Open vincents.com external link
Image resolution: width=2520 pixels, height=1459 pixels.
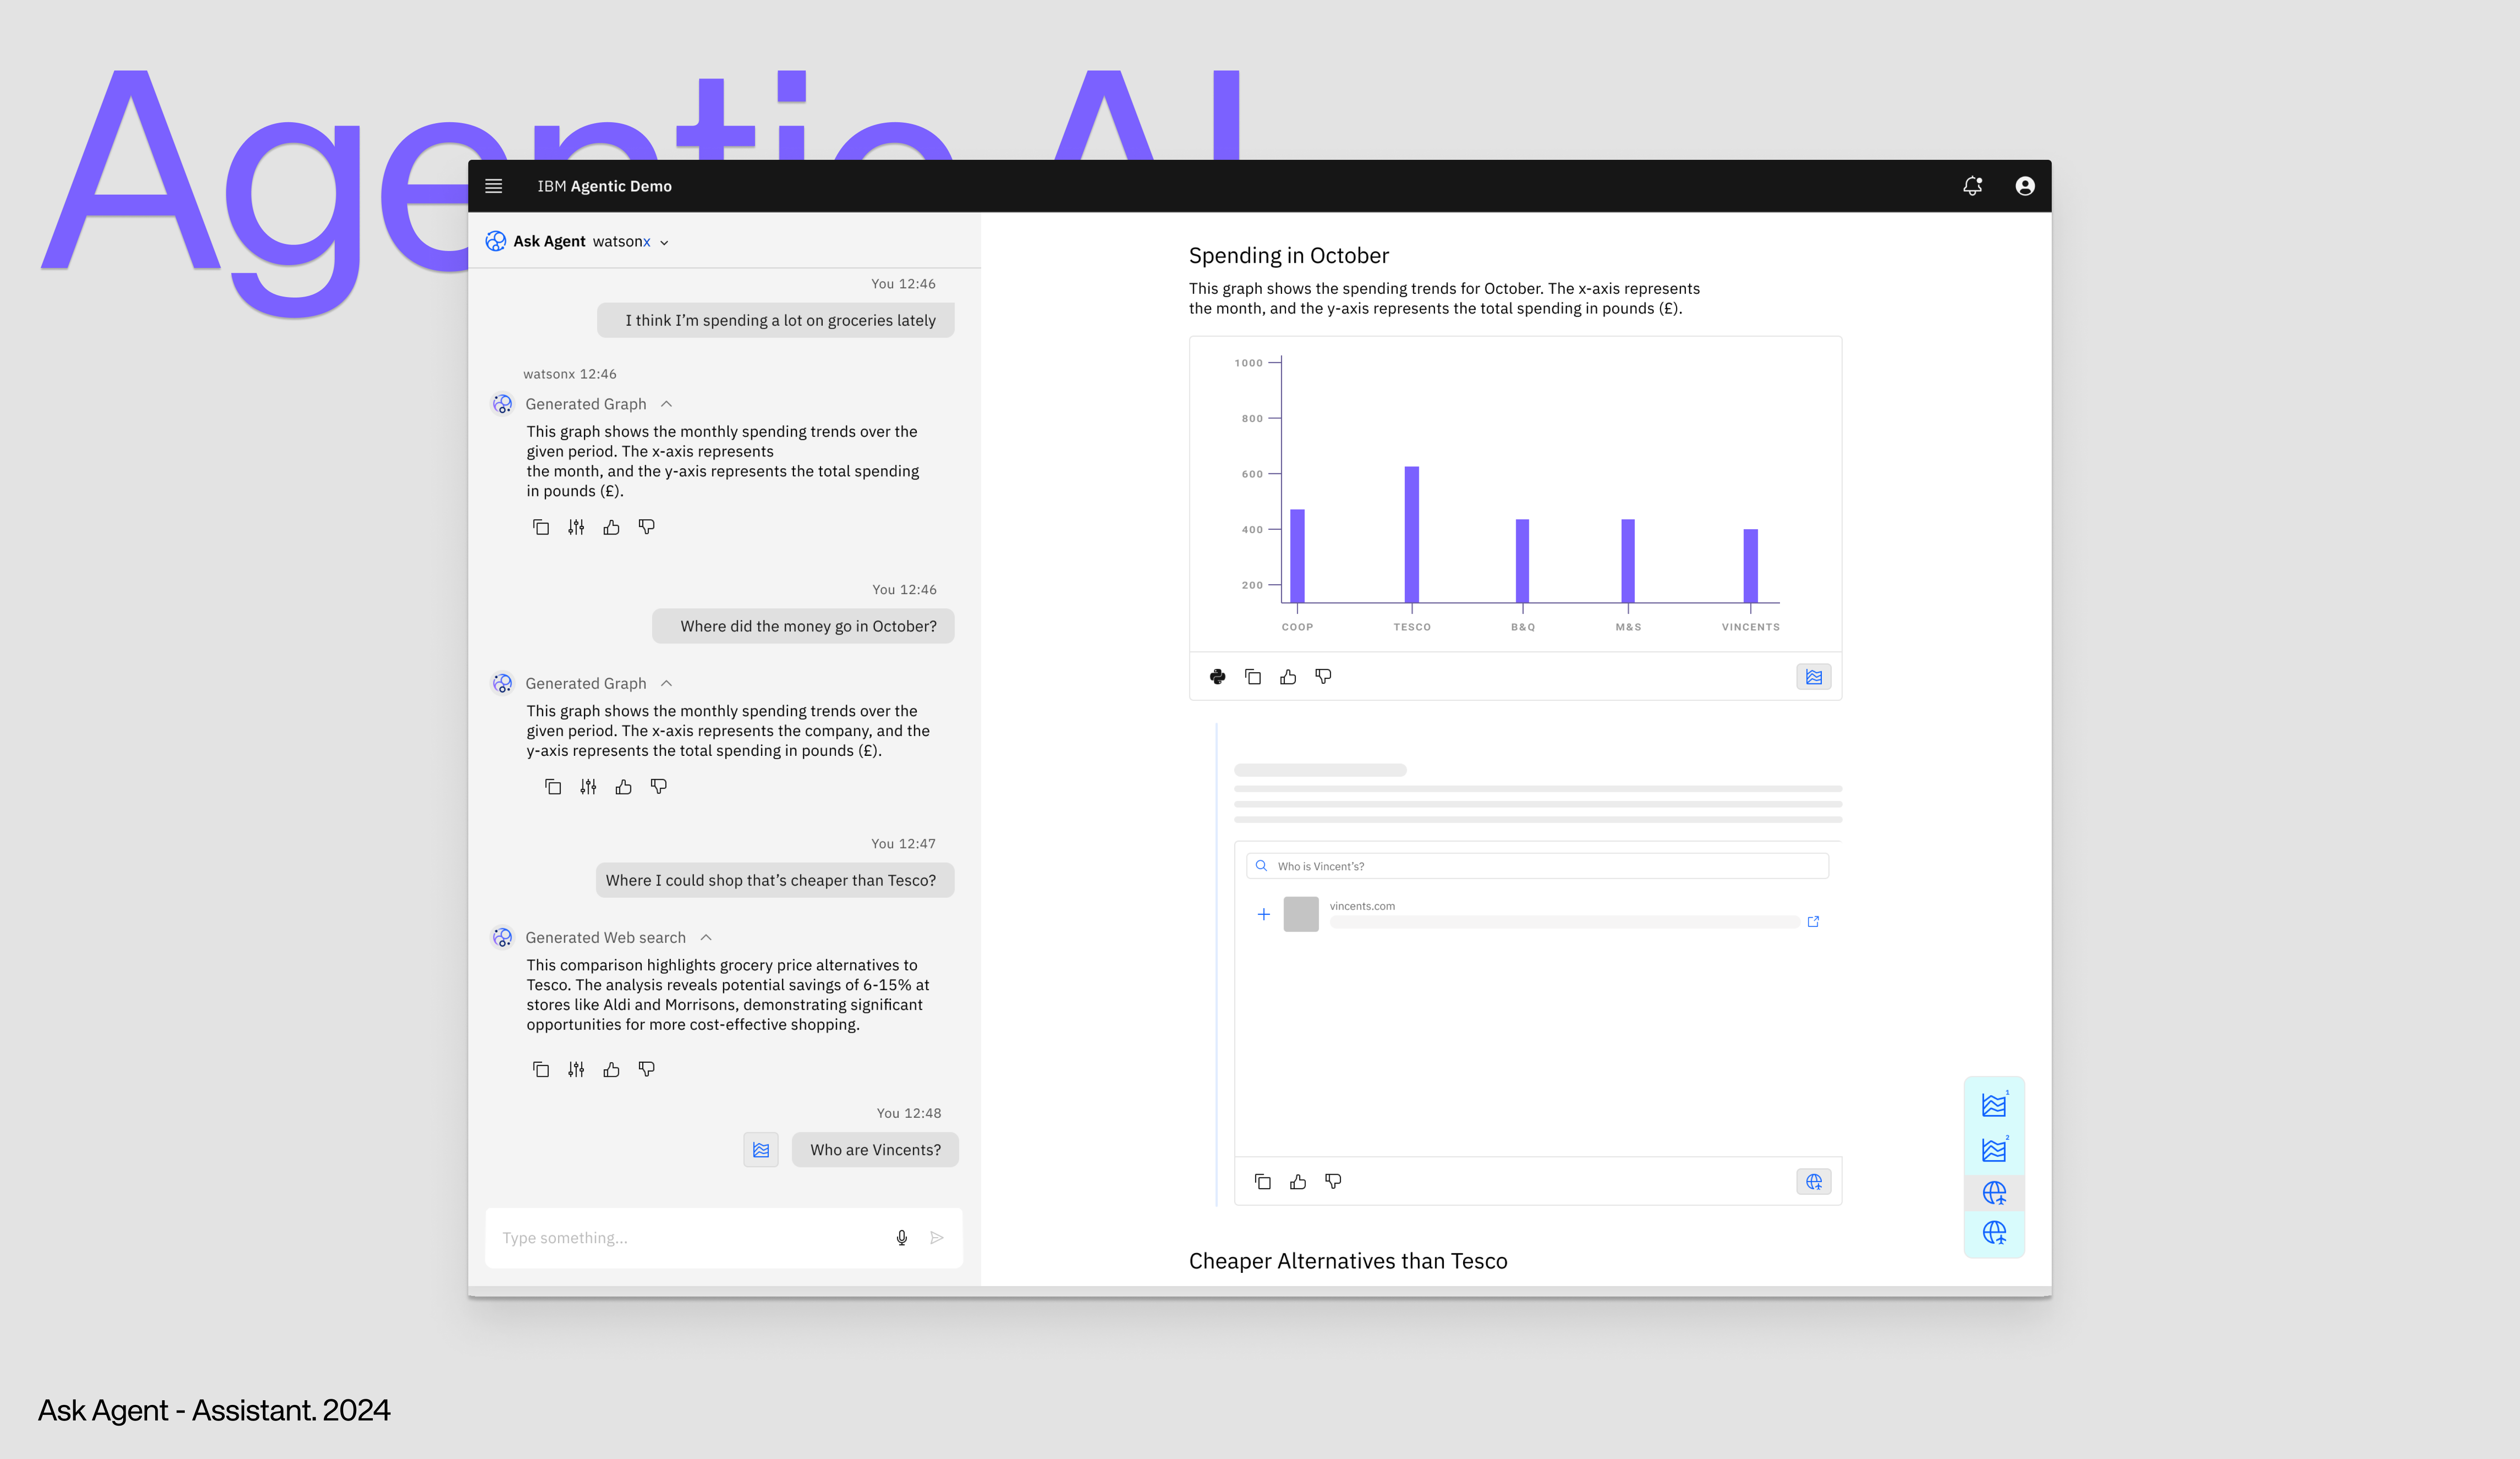pyautogui.click(x=1813, y=922)
